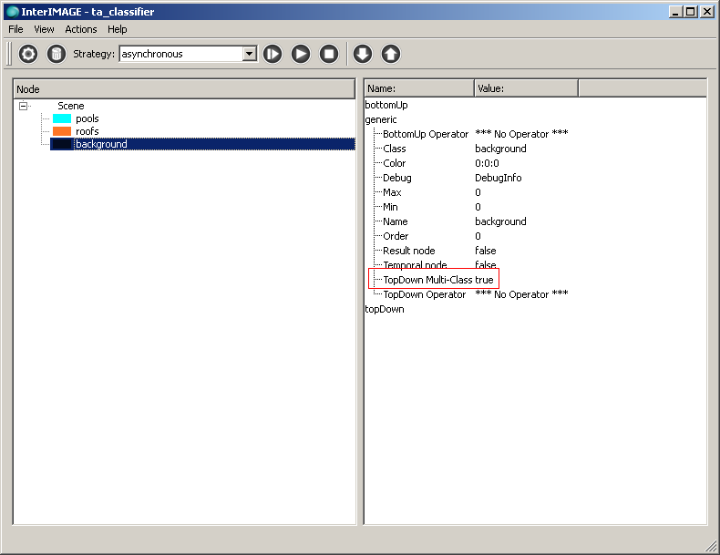Click the gear settings toolbar icon
This screenshot has height=555, width=720.
point(28,54)
